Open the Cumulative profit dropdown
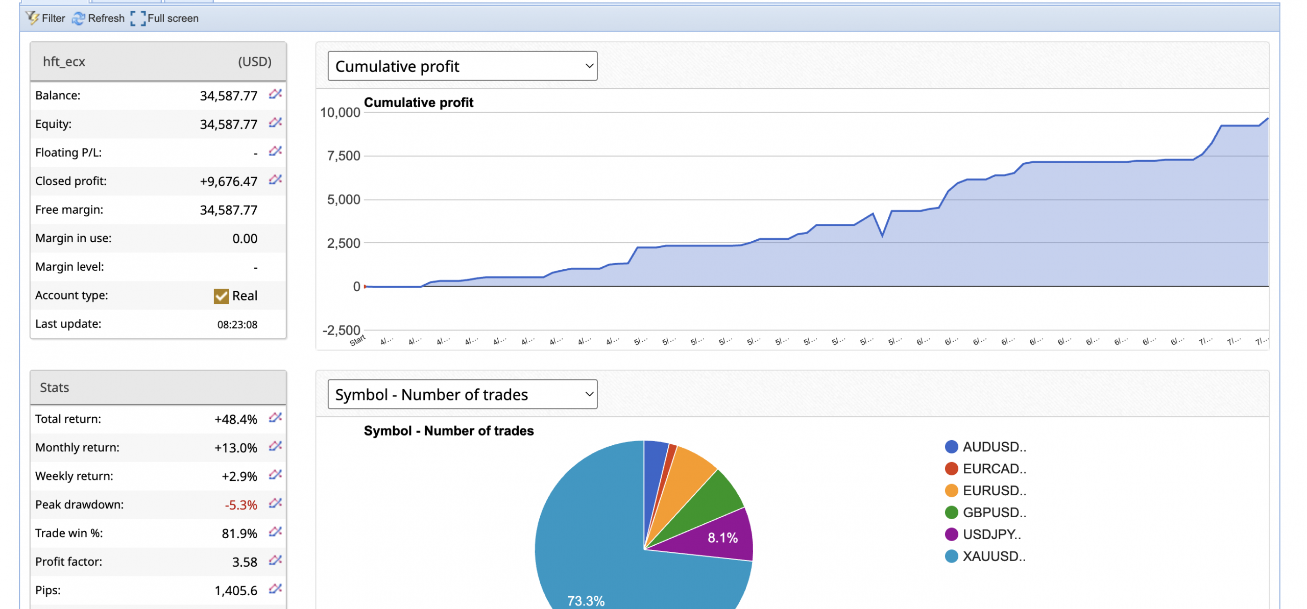 (462, 66)
